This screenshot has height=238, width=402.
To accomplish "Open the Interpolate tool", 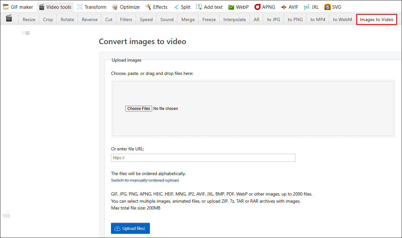I will (234, 19).
